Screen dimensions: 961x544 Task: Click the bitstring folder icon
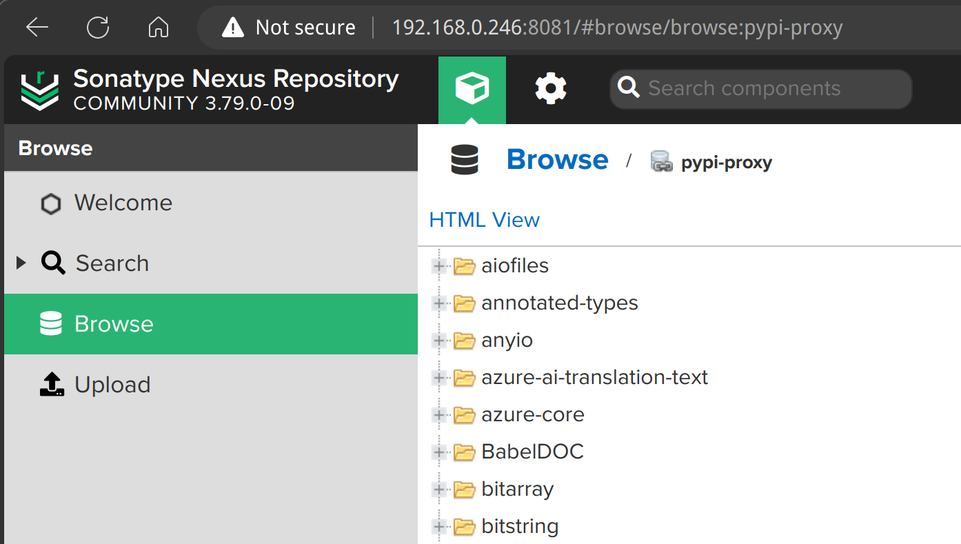pos(465,527)
